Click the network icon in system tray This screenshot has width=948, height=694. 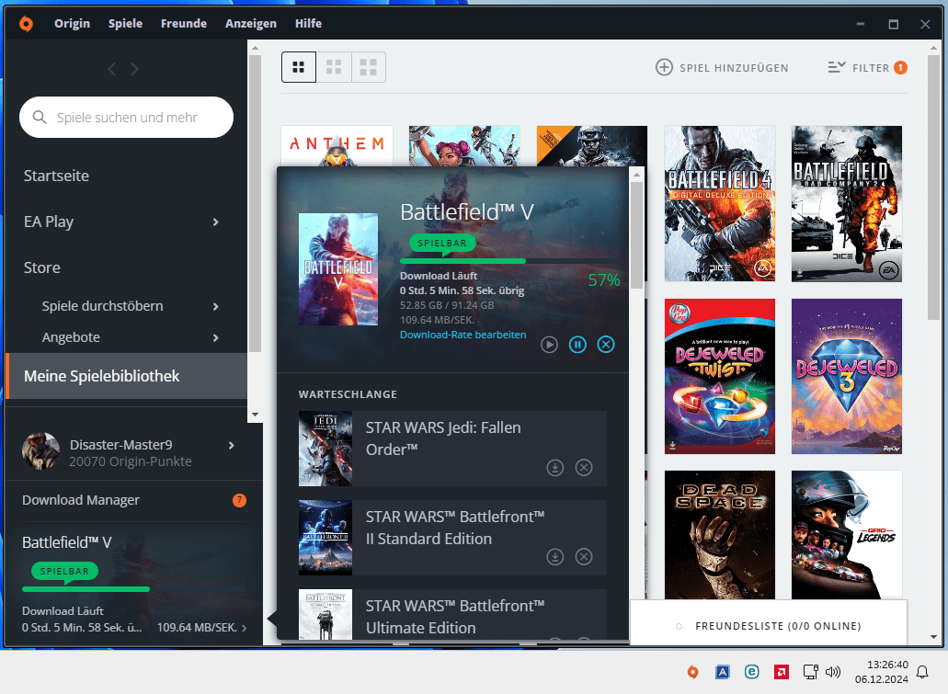click(x=810, y=672)
